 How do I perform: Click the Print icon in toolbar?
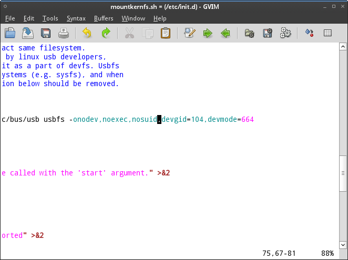coord(64,33)
